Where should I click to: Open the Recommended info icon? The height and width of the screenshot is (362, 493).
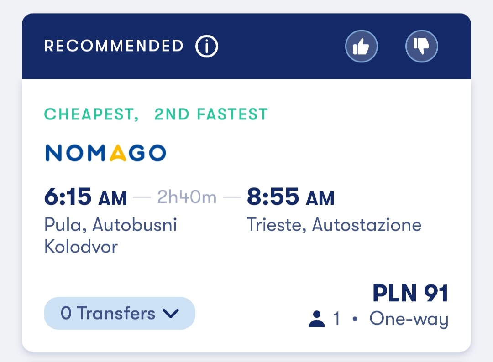click(x=207, y=46)
